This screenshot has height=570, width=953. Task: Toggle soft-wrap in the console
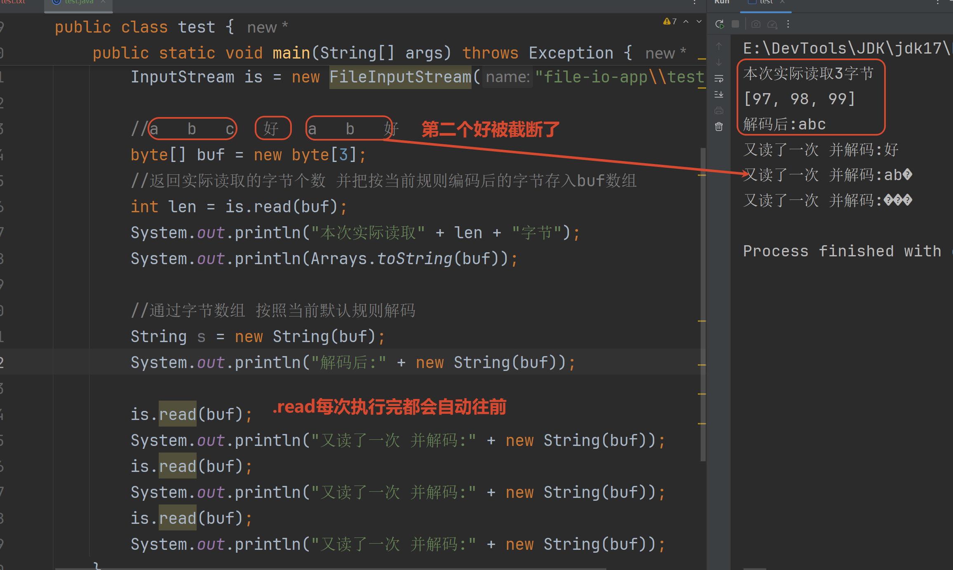719,78
